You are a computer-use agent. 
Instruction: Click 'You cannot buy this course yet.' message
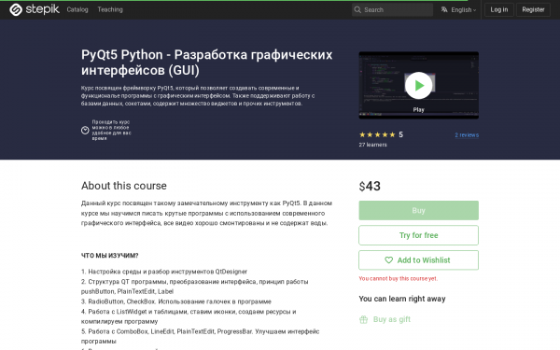[399, 278]
